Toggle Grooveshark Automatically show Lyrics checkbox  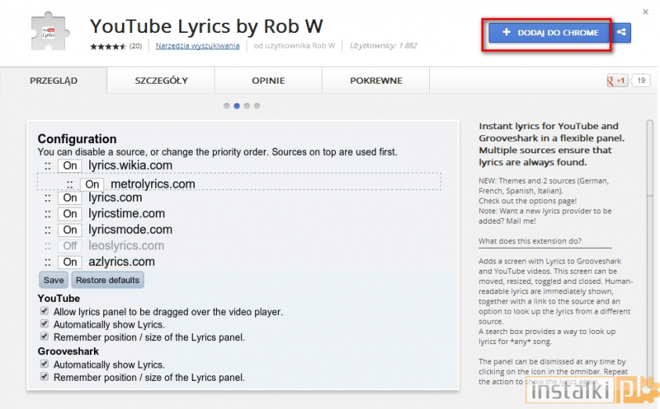tap(44, 364)
